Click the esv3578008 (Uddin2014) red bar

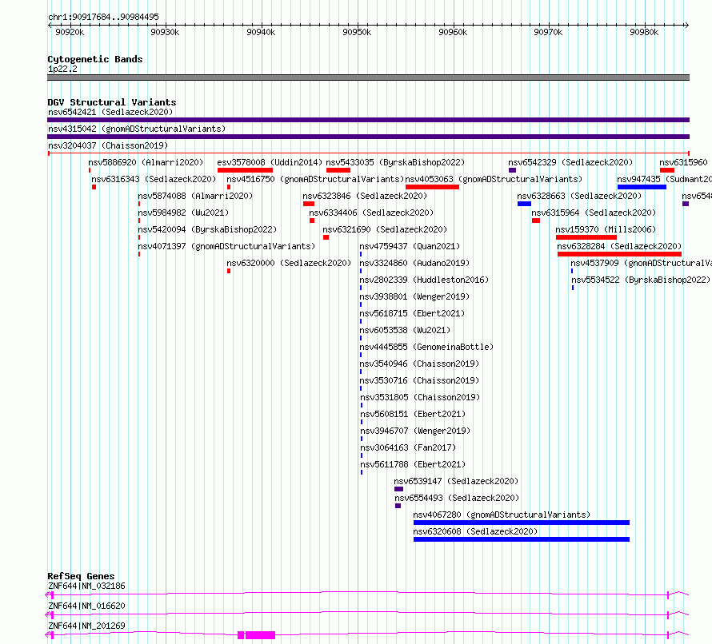pos(246,170)
